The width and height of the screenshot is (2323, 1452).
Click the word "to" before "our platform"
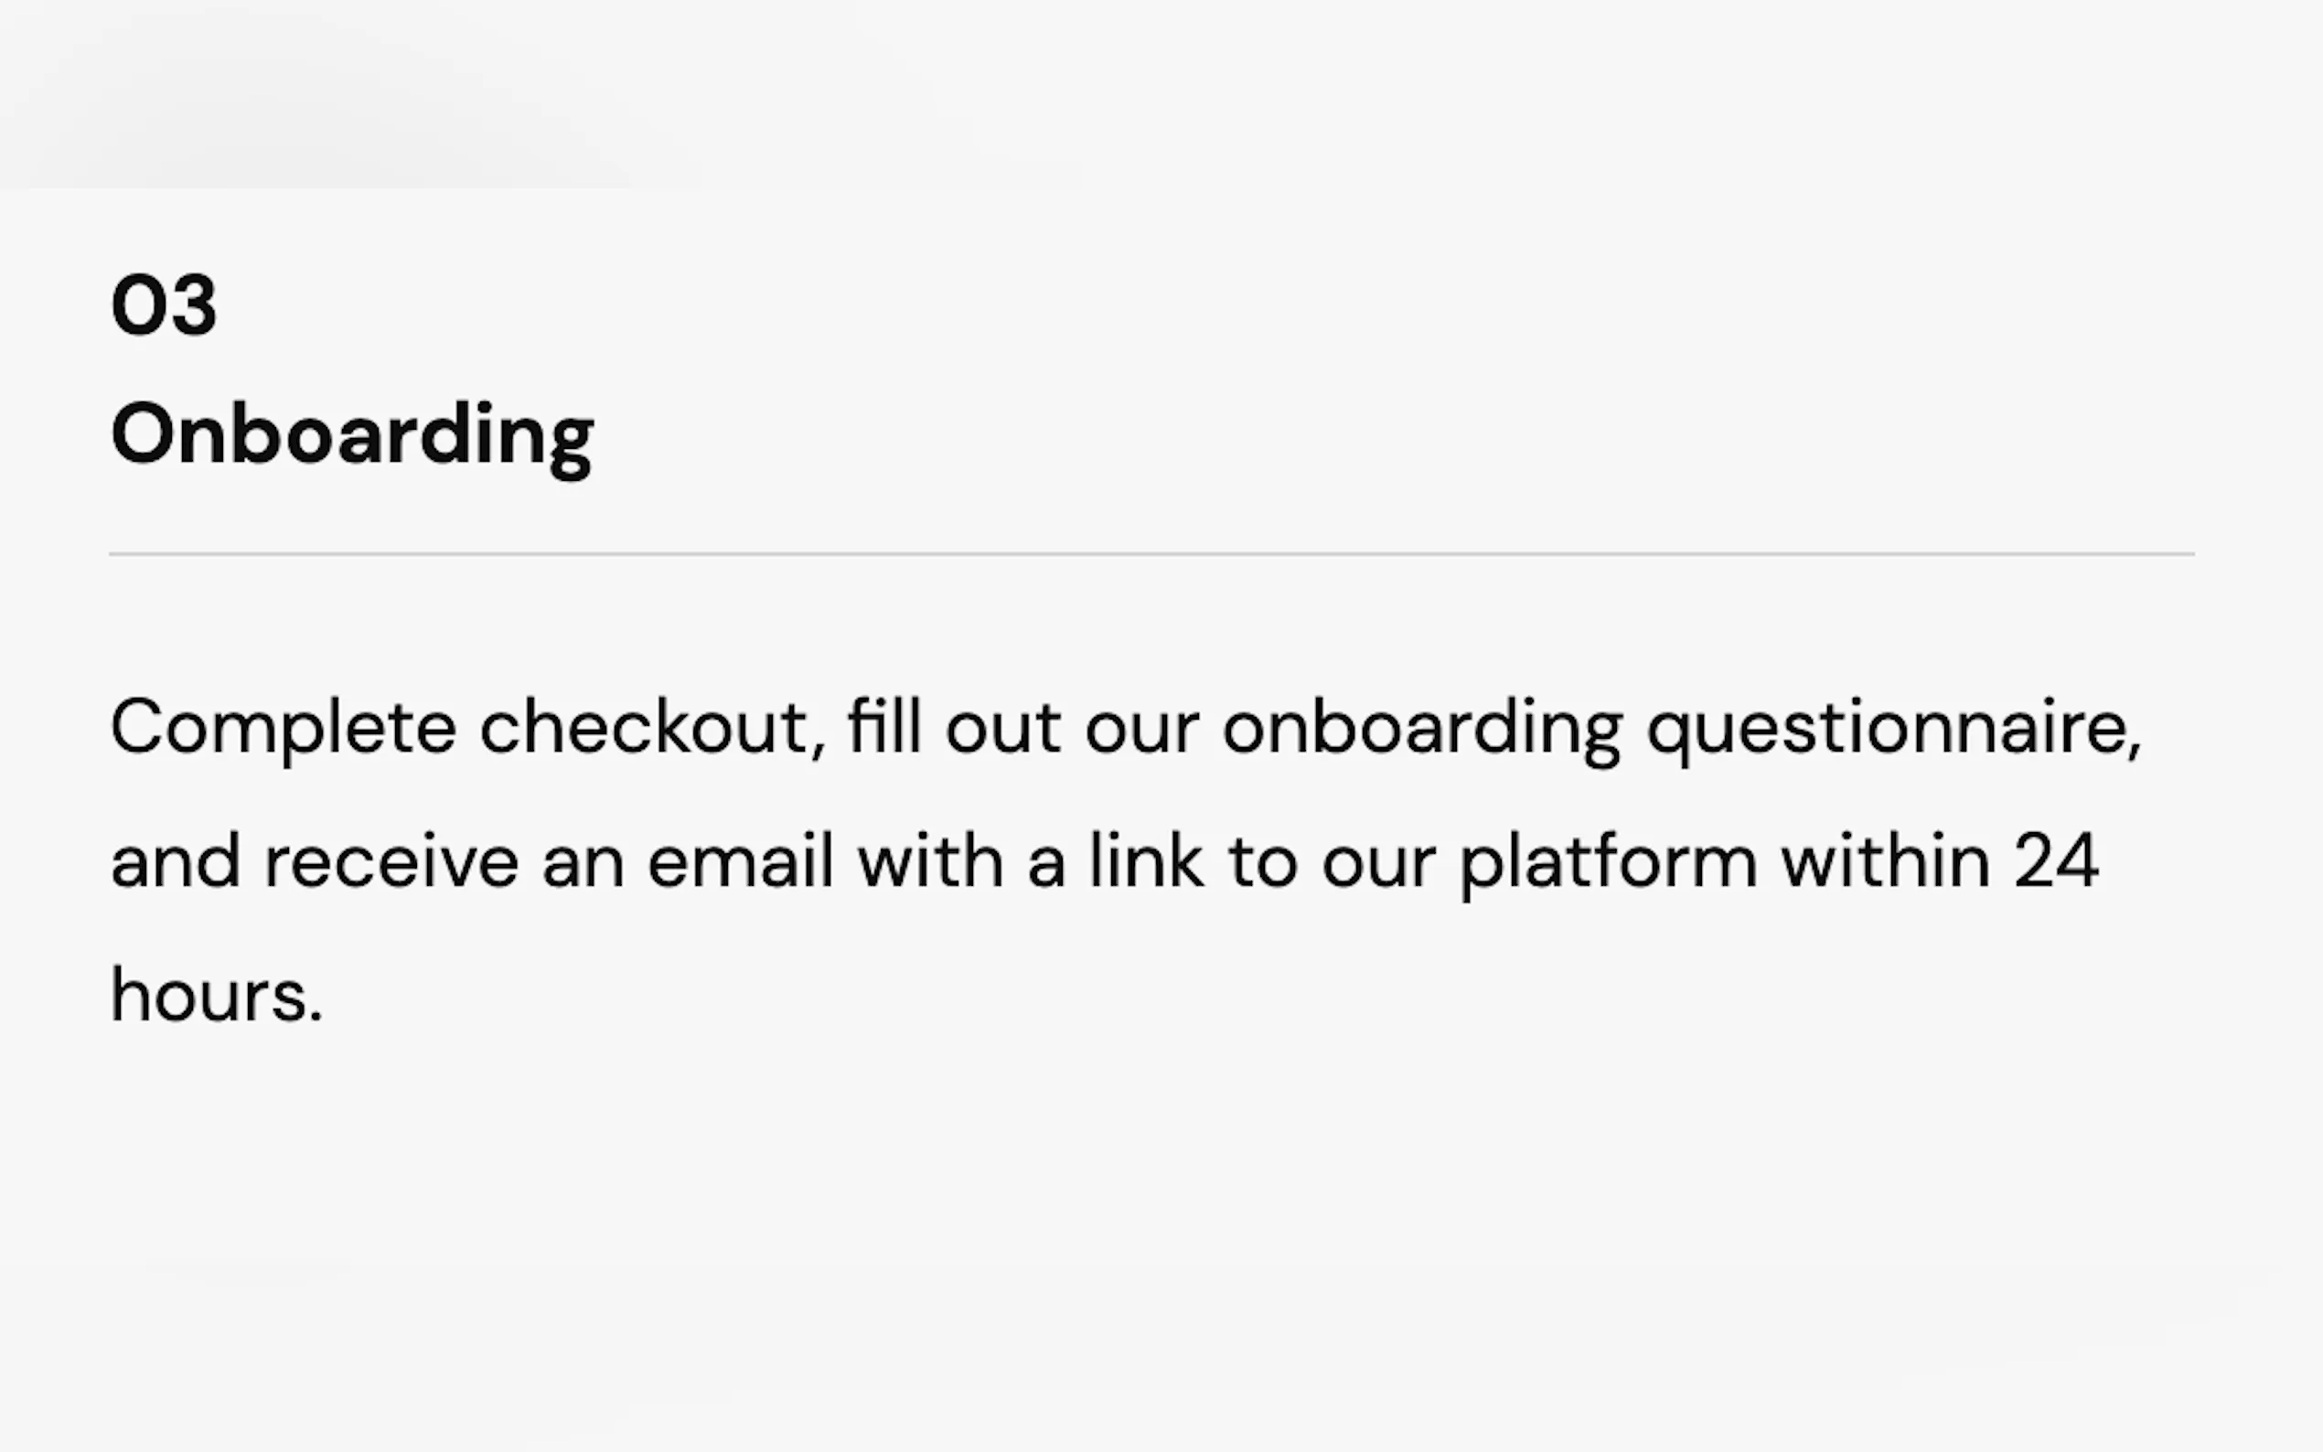1262,861
